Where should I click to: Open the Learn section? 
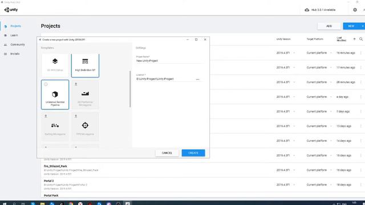pyautogui.click(x=14, y=35)
